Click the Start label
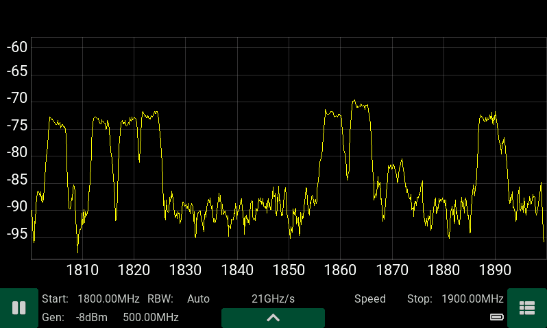The width and height of the screenshot is (547, 328). [55, 299]
